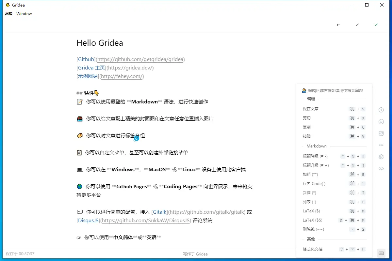This screenshot has width=392, height=261.
Task: Click '斜体 (*)' shortcut row
Action: pos(334,193)
